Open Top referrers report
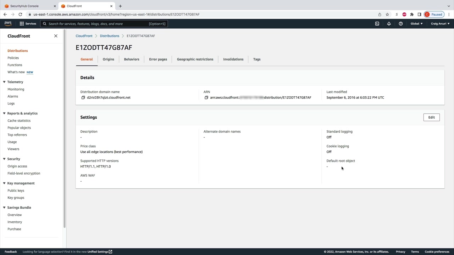 17,135
